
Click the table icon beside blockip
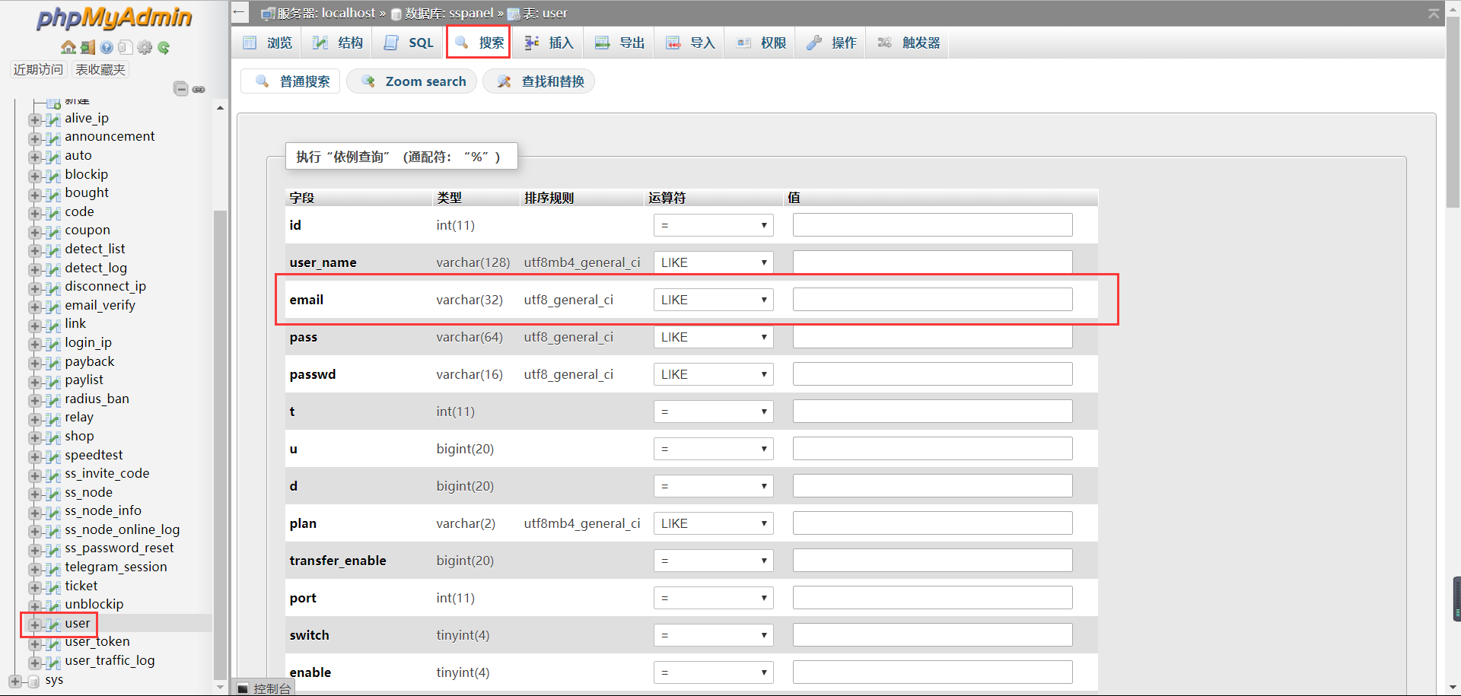coord(53,175)
